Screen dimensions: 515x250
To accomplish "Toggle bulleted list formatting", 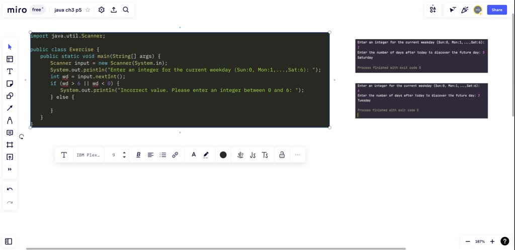I will pyautogui.click(x=163, y=155).
